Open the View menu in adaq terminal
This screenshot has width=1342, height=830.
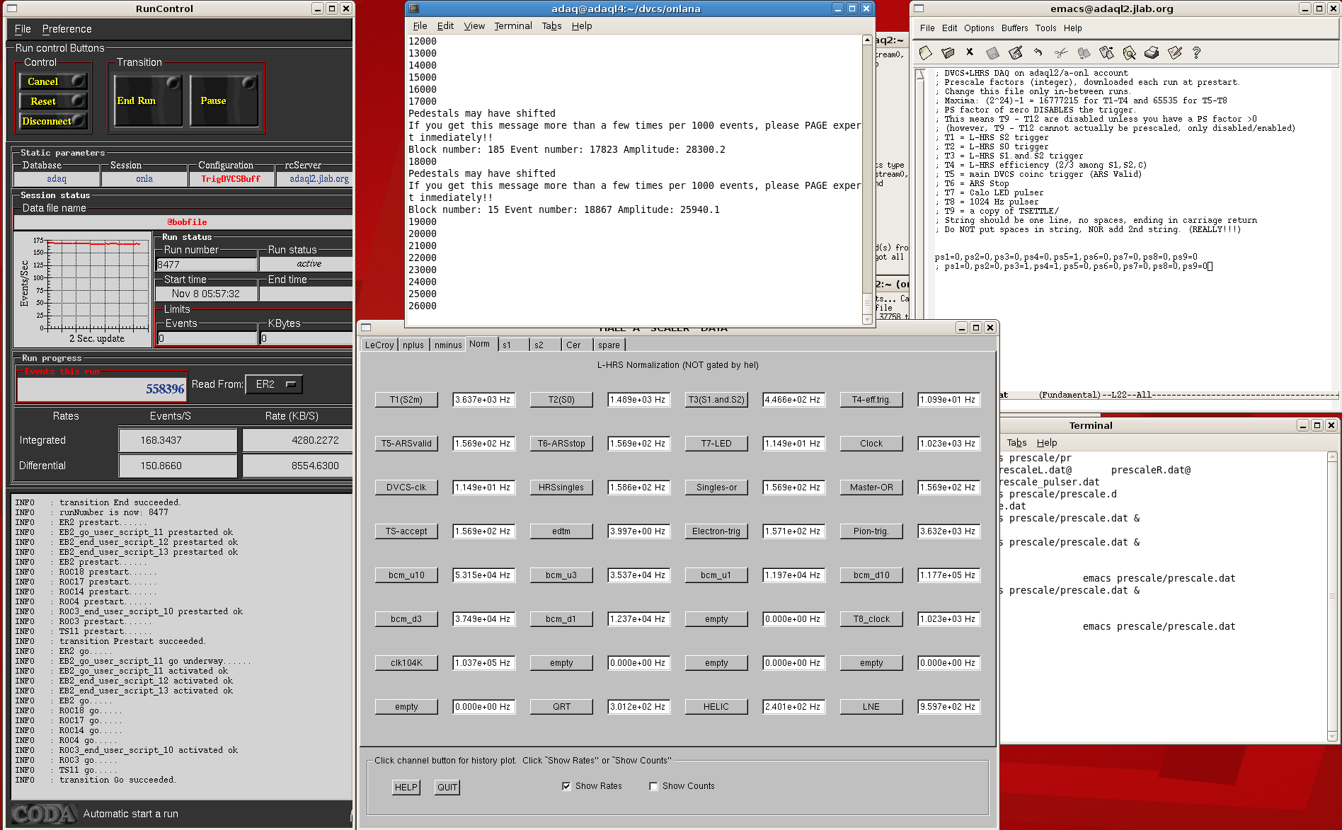(474, 26)
